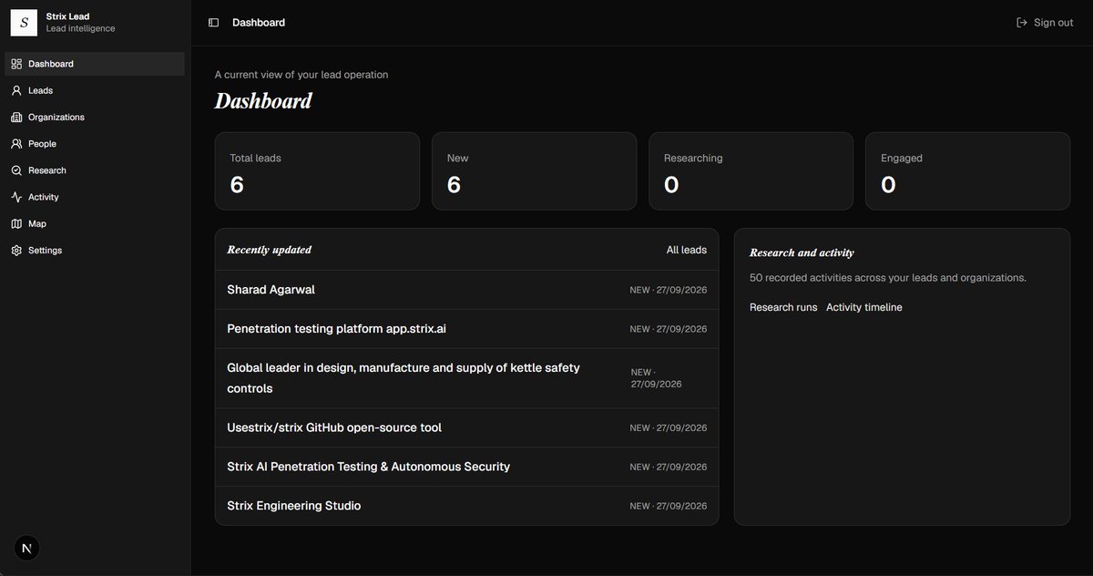This screenshot has height=576, width=1093.
Task: Open the Research runs link
Action: (783, 307)
